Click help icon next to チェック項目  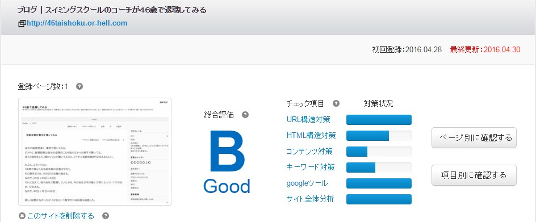pyautogui.click(x=336, y=104)
